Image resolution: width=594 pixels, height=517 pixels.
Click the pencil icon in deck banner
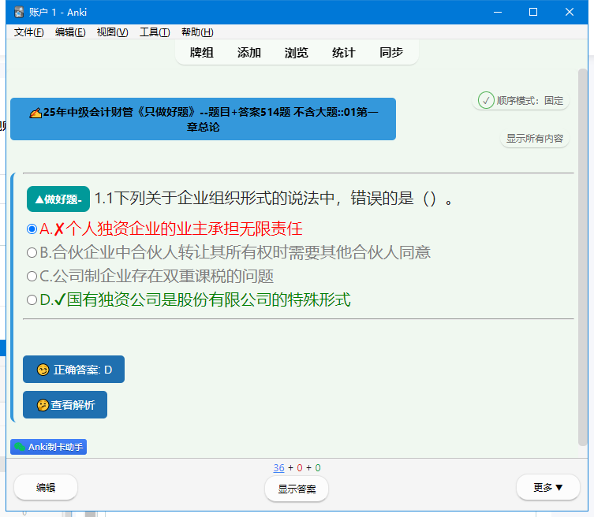coord(35,113)
